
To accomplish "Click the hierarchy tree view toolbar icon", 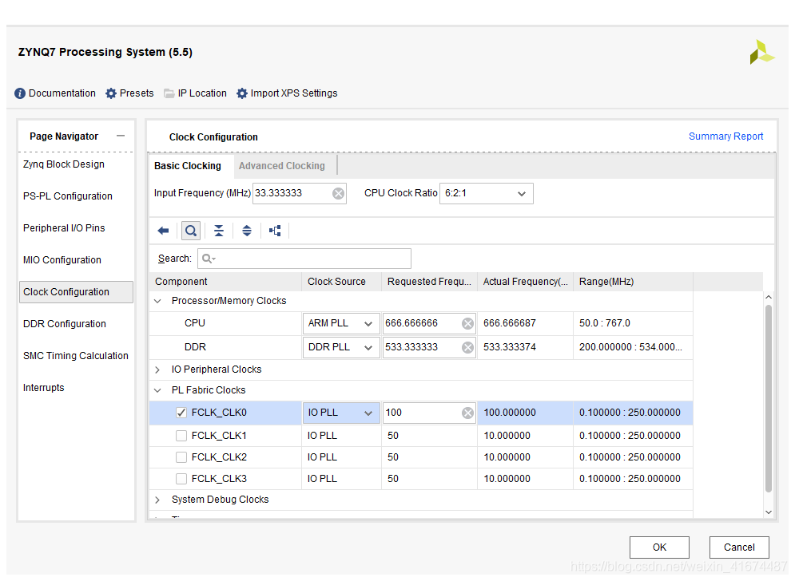I will pyautogui.click(x=275, y=231).
